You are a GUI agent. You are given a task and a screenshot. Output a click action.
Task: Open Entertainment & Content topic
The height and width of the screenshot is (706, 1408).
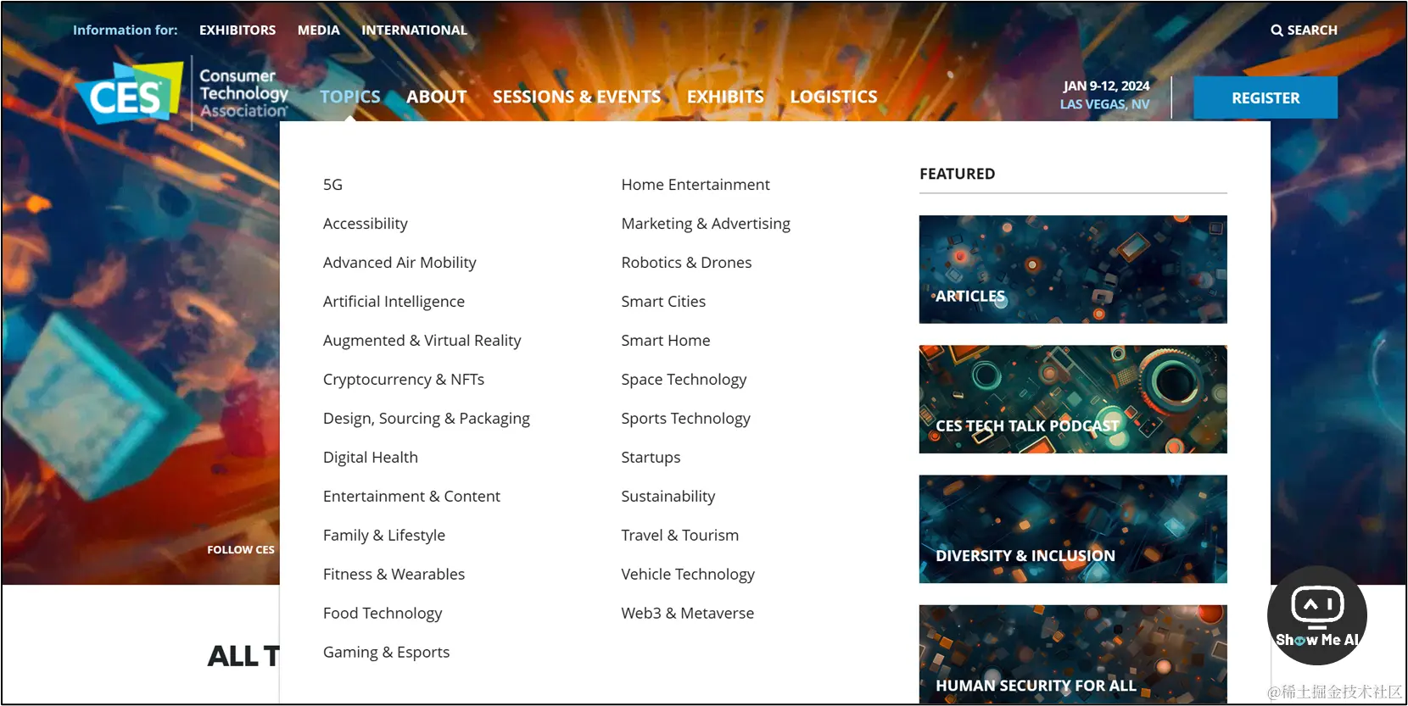click(x=411, y=497)
